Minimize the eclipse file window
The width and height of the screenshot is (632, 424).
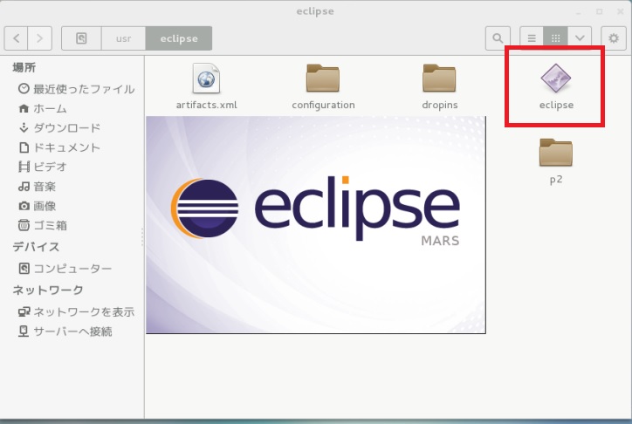pos(579,11)
